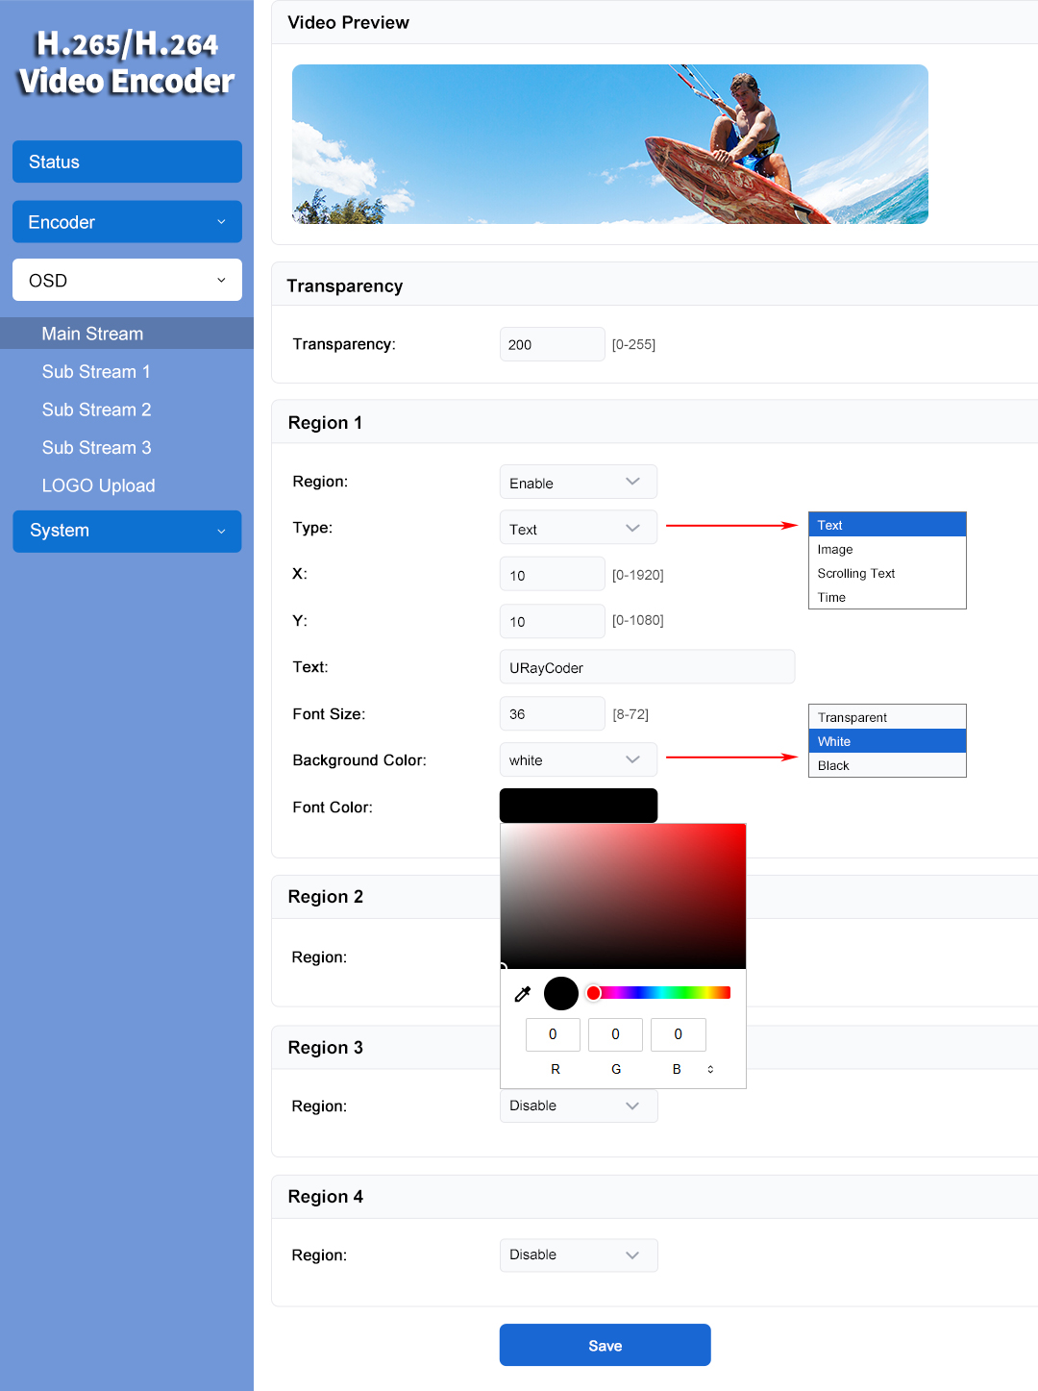Click the Y position input field
This screenshot has width=1038, height=1391.
[x=553, y=621]
